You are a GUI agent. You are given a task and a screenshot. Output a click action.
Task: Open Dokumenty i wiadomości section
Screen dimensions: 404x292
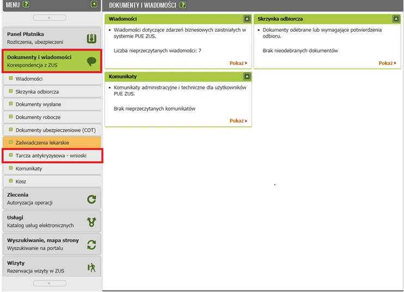(52, 61)
